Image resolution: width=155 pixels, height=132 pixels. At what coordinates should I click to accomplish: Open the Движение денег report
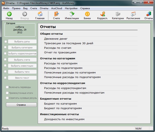click(56, 39)
